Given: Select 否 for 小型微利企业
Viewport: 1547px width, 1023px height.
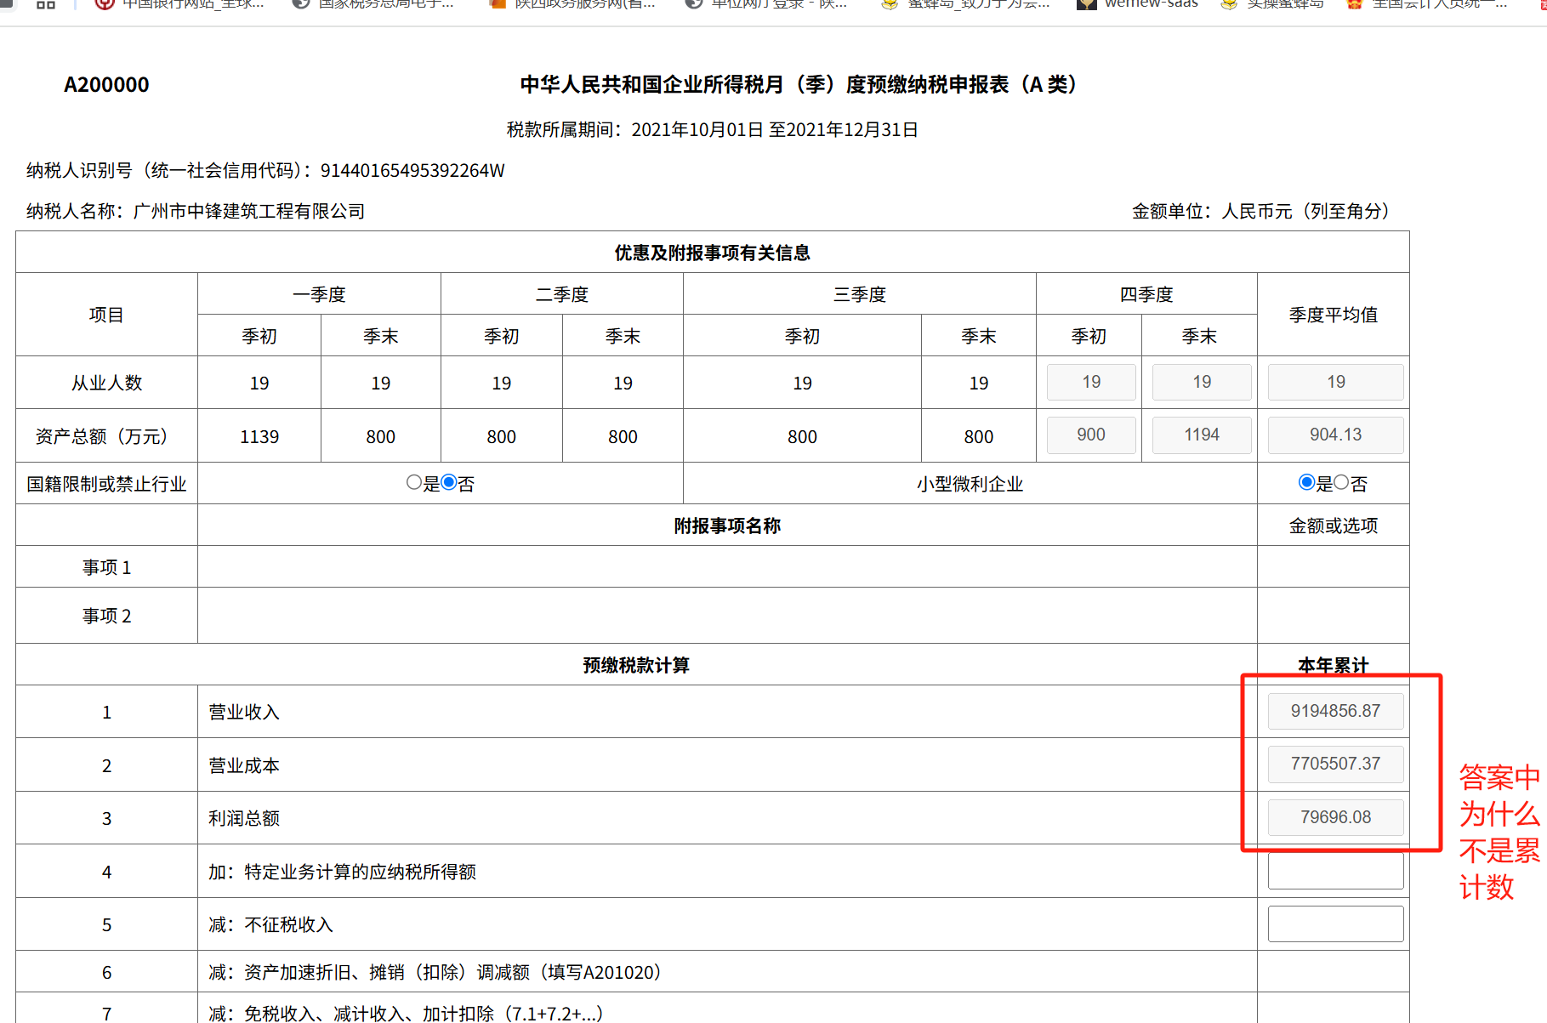Looking at the screenshot, I should point(1341,483).
